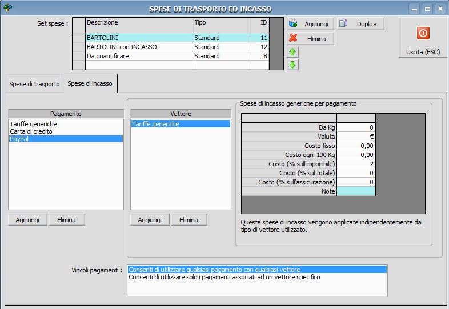Screen dimensions: 449x309
Task: Edit the Valuta value cell showing €
Action: coord(356,137)
